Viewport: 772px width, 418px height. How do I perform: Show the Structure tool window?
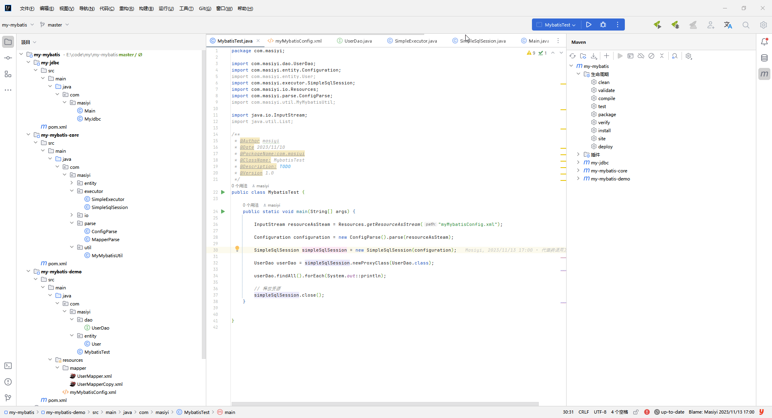[x=8, y=74]
